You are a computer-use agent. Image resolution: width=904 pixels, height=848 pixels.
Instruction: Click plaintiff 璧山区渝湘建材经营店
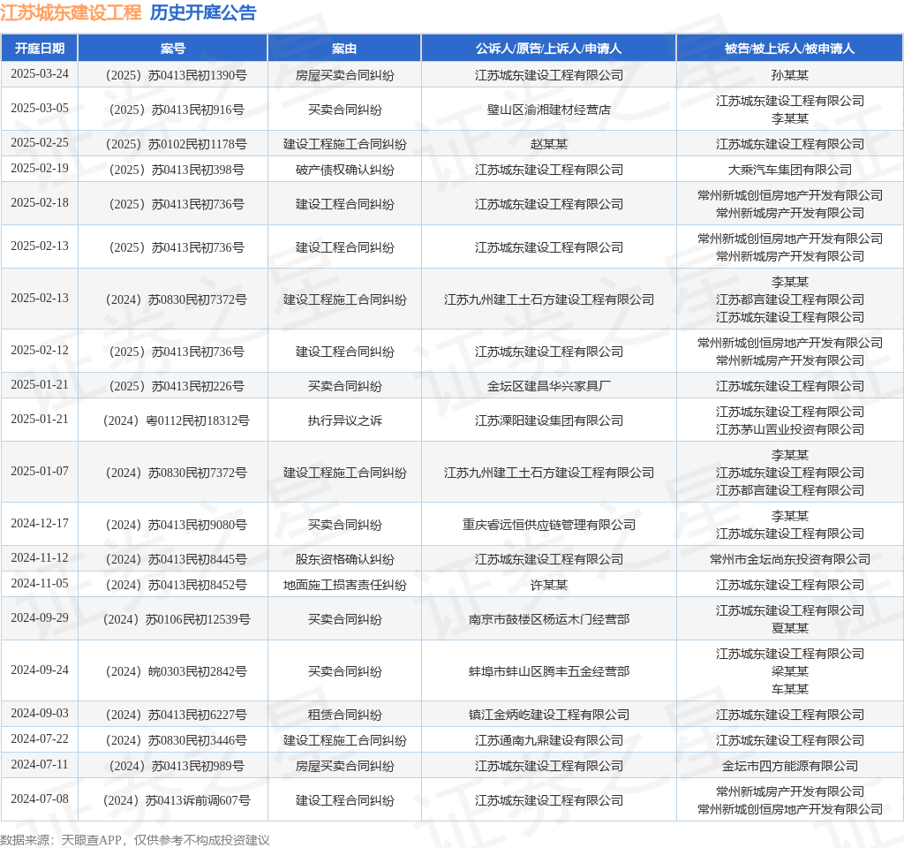click(548, 110)
